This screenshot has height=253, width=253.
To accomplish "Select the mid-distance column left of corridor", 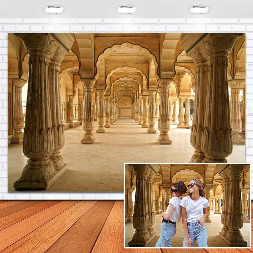I will tap(88, 114).
